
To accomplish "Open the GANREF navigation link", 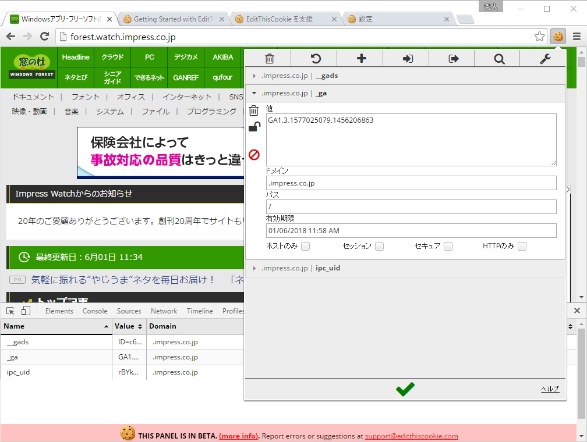I will [x=186, y=77].
